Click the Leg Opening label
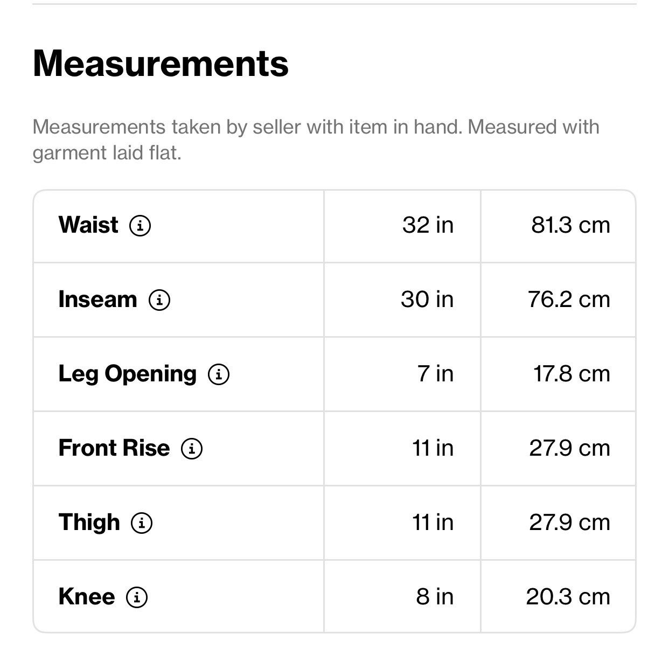The image size is (669, 669). [128, 374]
